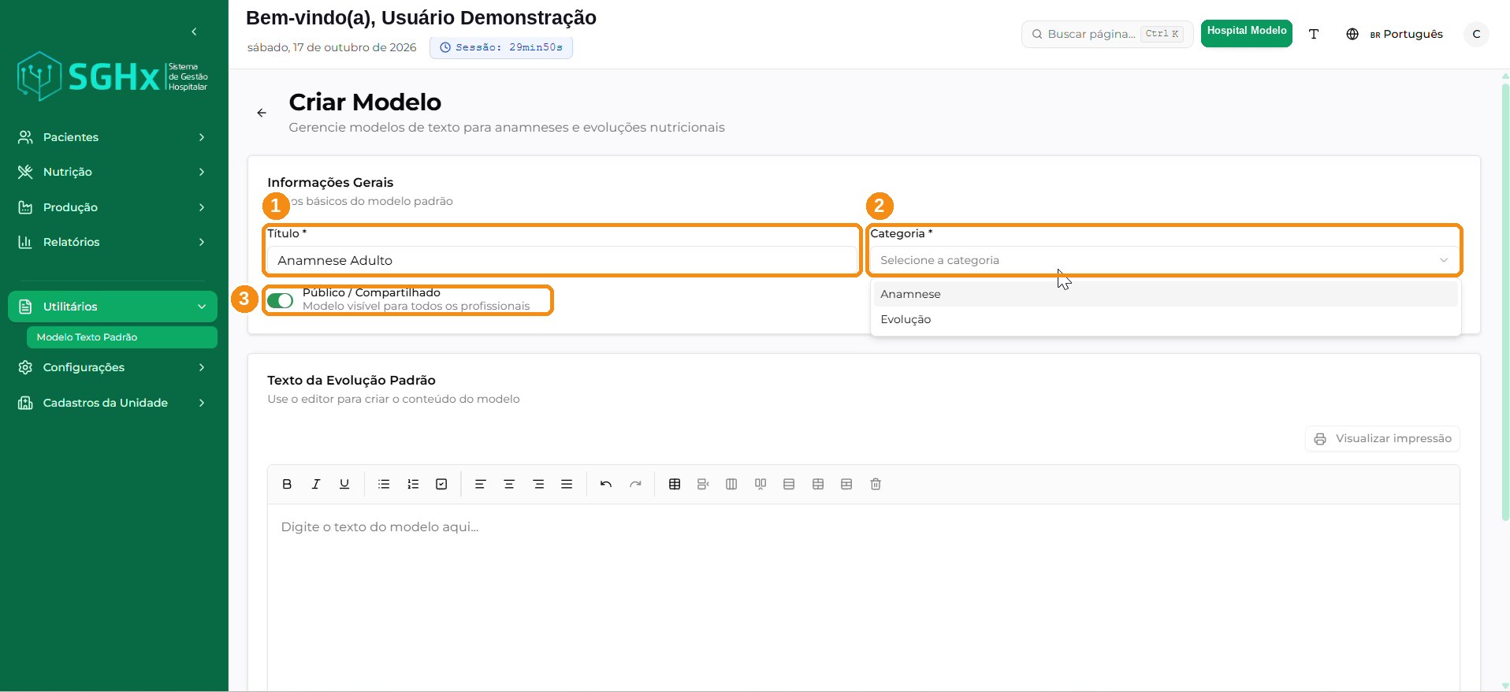The width and height of the screenshot is (1510, 692).
Task: Toggle bold formatting in the editor
Action: coord(287,484)
